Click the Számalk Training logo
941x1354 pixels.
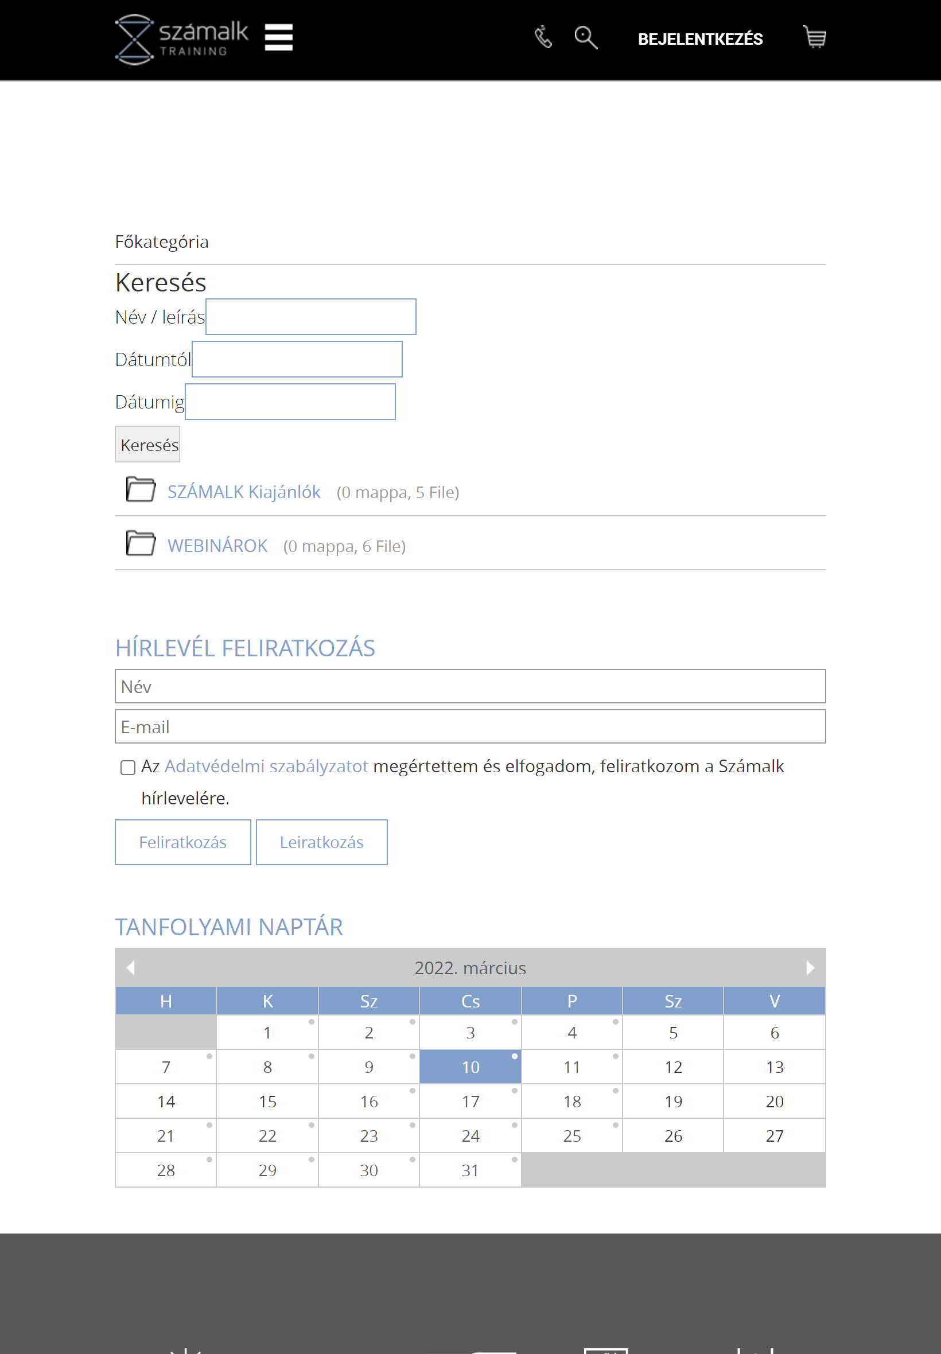181,39
